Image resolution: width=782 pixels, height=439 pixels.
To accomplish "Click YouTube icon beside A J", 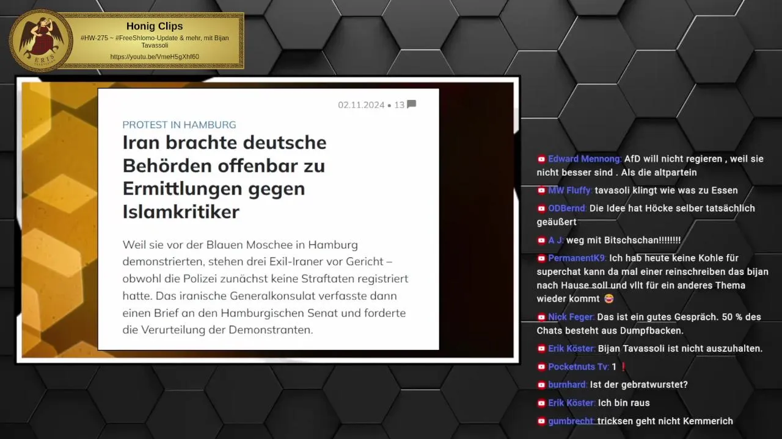I will point(541,240).
